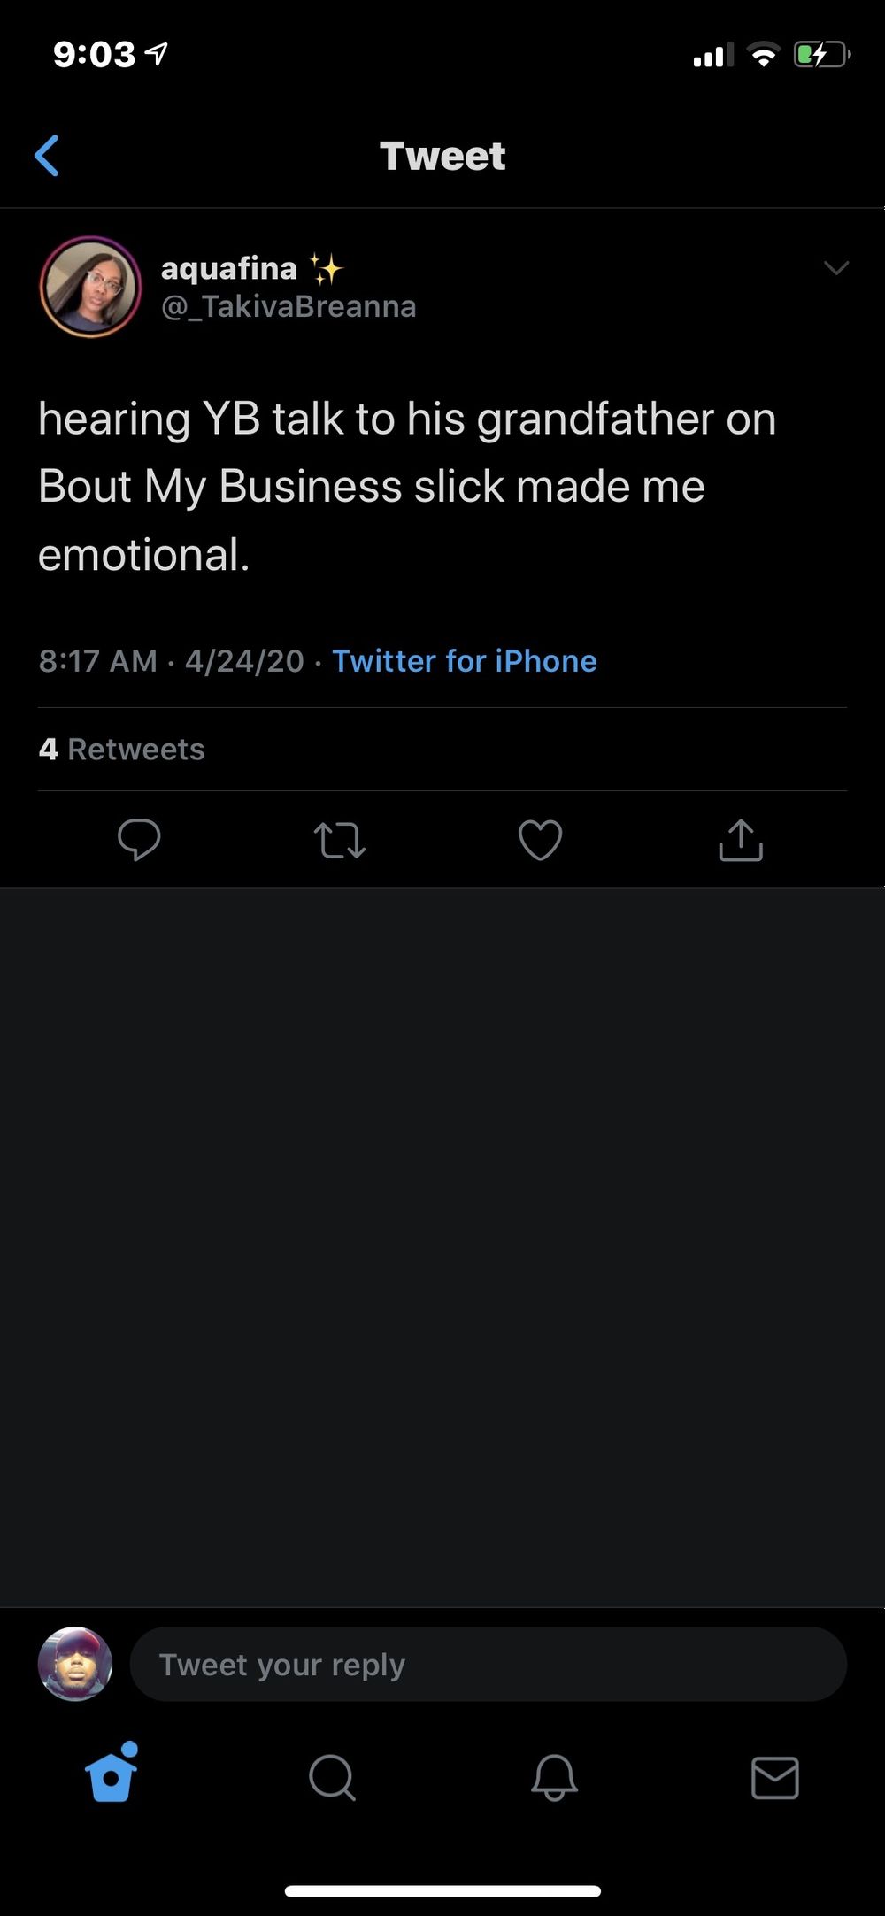
Task: Tap the retweet arrows icon
Action: pyautogui.click(x=340, y=841)
